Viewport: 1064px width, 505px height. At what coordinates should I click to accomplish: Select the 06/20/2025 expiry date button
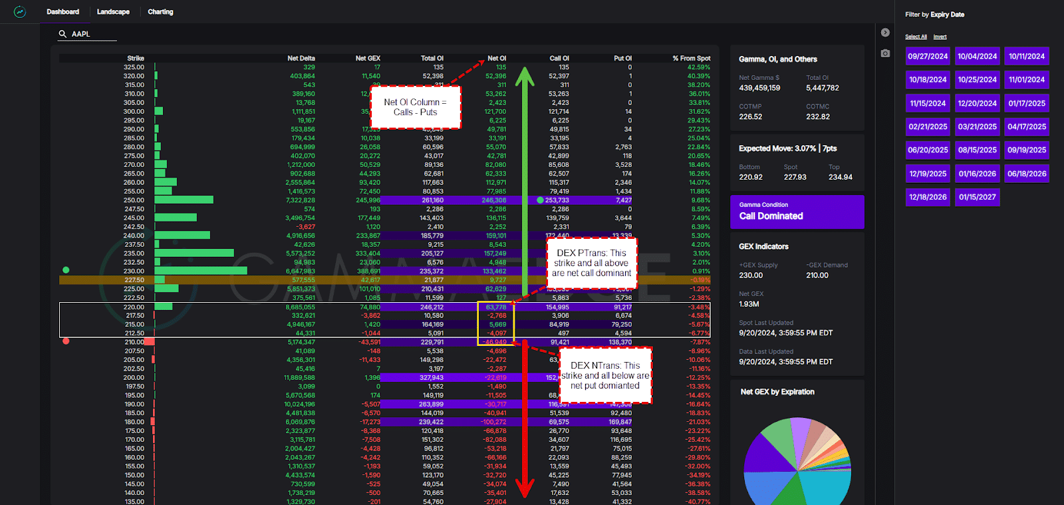(928, 150)
